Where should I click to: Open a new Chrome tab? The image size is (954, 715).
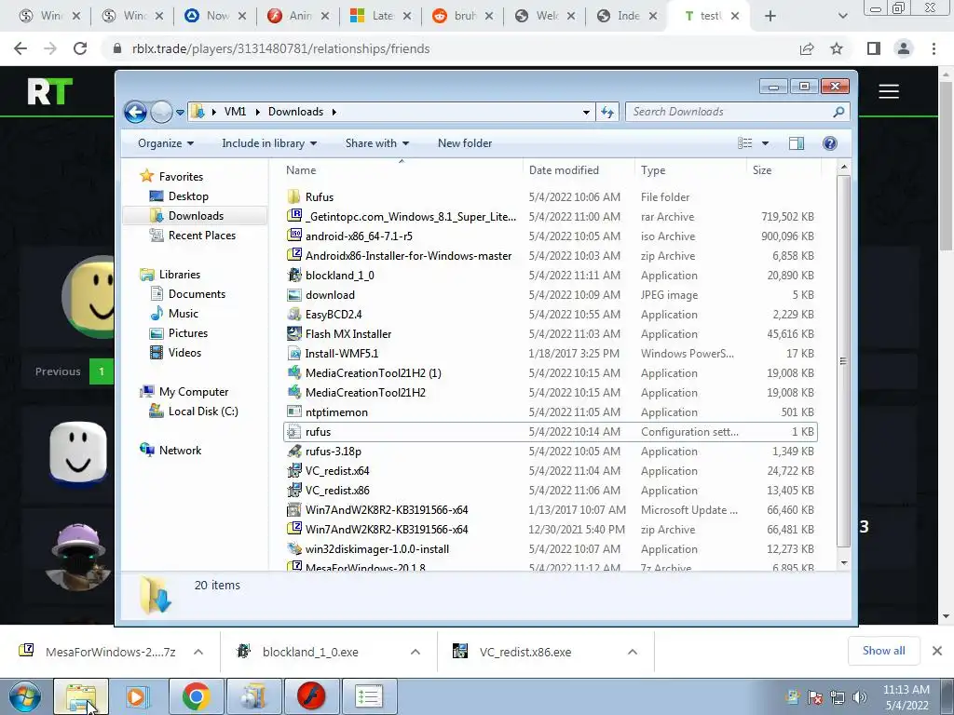(x=770, y=17)
